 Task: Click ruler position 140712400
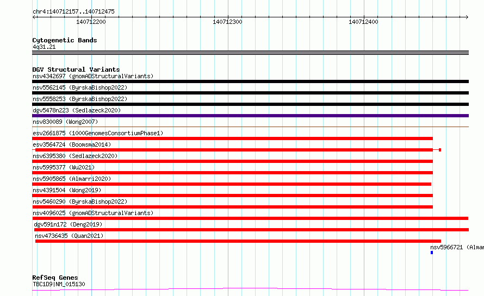pyautogui.click(x=363, y=22)
